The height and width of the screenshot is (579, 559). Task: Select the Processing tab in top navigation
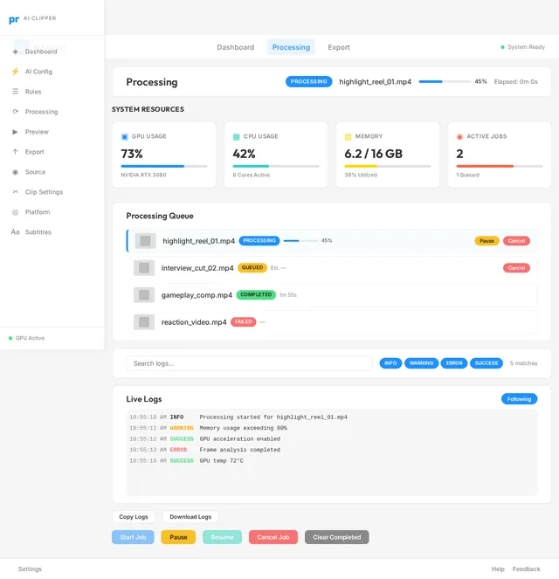[291, 47]
